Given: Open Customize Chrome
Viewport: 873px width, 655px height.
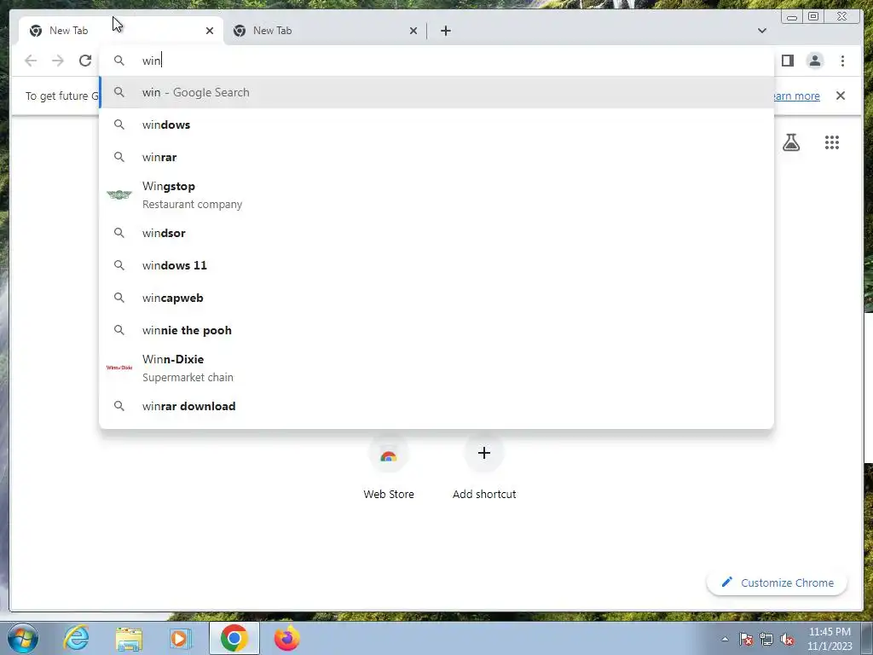Looking at the screenshot, I should [x=778, y=583].
